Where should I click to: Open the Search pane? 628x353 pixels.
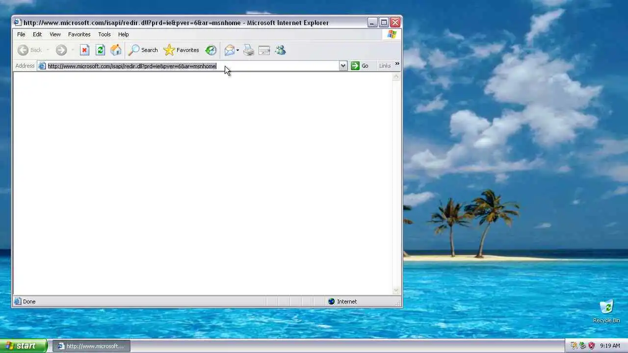[x=143, y=50]
